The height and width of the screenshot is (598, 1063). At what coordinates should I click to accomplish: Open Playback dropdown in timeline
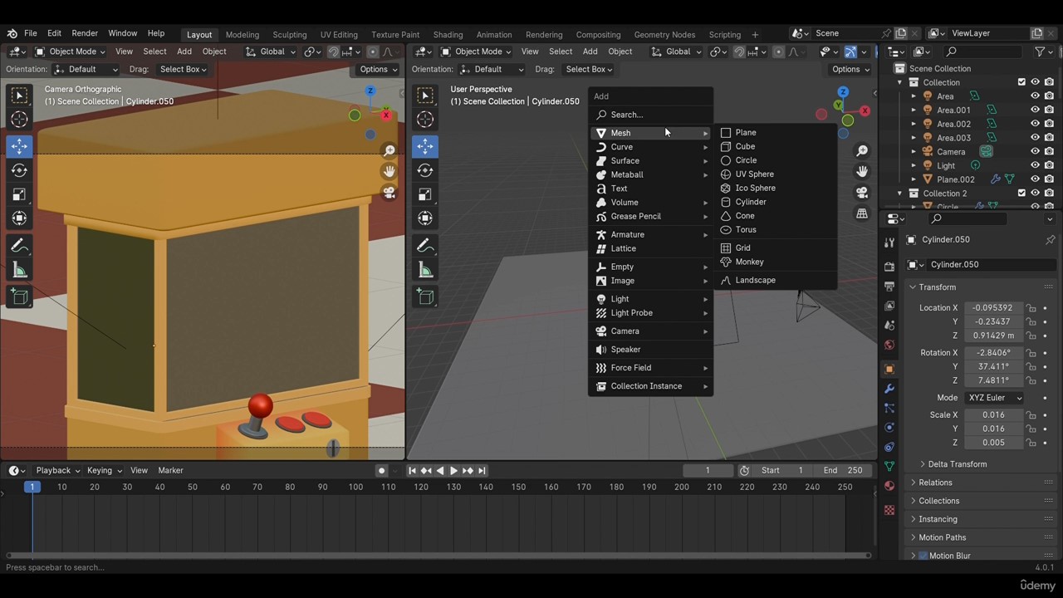point(57,471)
